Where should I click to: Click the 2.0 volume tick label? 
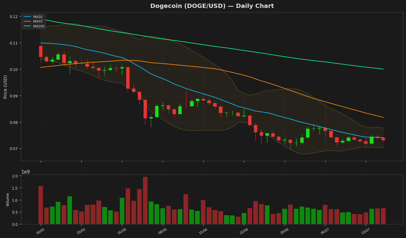[15, 176]
